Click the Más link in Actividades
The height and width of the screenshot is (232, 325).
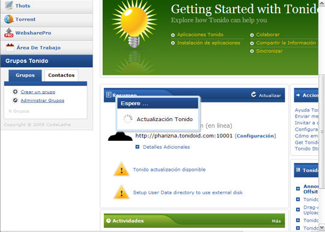(276, 221)
